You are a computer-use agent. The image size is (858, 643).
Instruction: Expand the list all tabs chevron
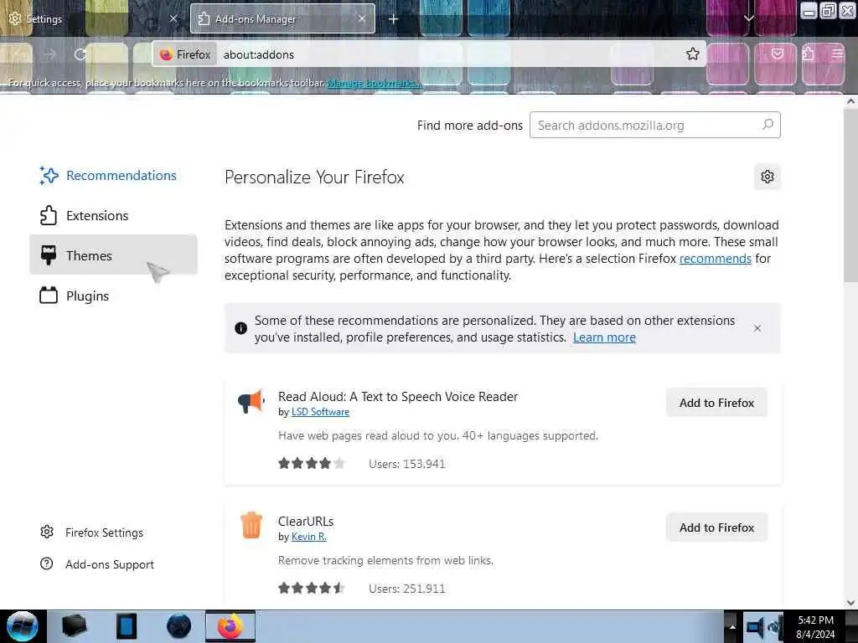tap(748, 18)
